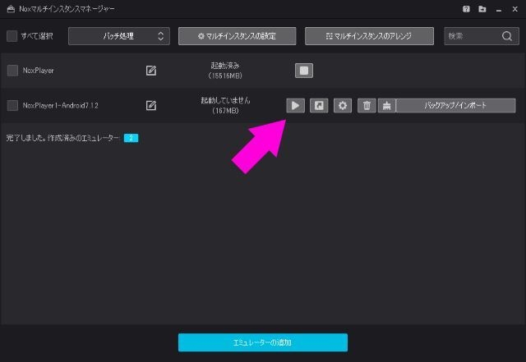526x362 pixels.
Task: Open settings gear for NoxPlayer1-Android7.1.2
Action: tap(343, 105)
